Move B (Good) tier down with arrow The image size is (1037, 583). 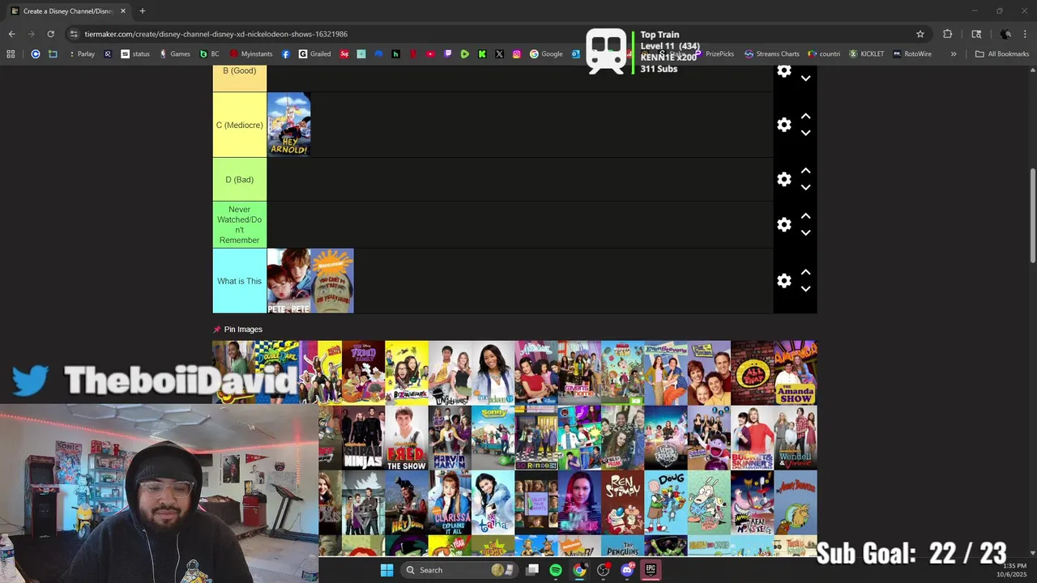pyautogui.click(x=805, y=79)
